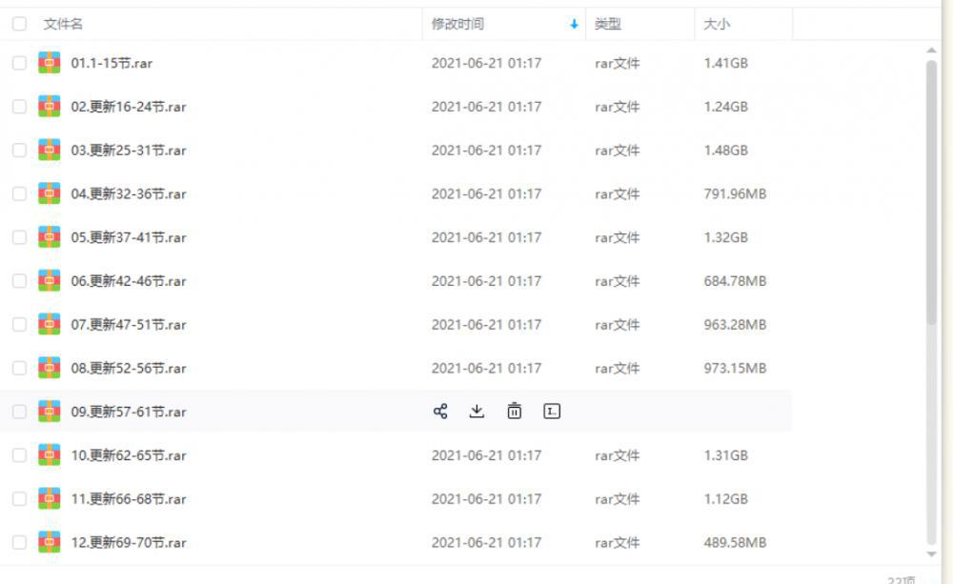Select checkbox beside 11.更新66-68节.rar
The width and height of the screenshot is (953, 584).
(x=19, y=498)
